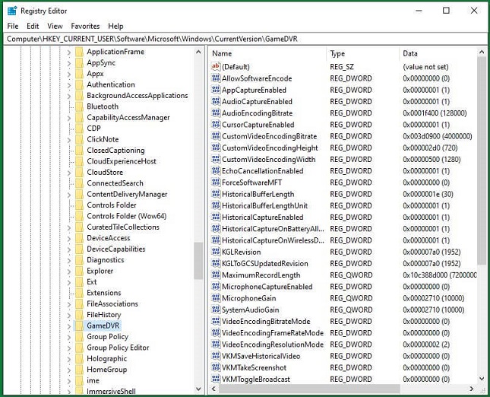
Task: Select the HistoricalBufferLengthUnit value name
Action: pyautogui.click(x=264, y=205)
